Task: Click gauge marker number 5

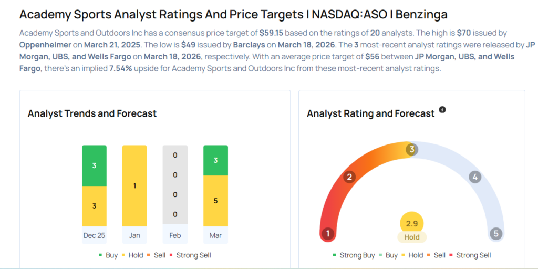Action: tap(495, 234)
